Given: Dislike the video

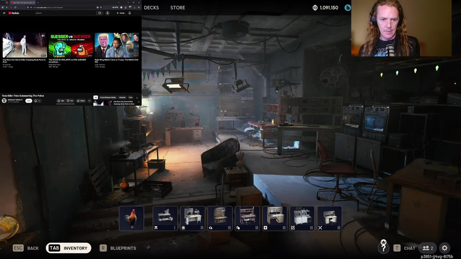Looking at the screenshot, I should (x=70, y=101).
